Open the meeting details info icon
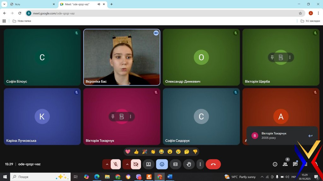Viewport: 323px width, 181px height. point(275,164)
